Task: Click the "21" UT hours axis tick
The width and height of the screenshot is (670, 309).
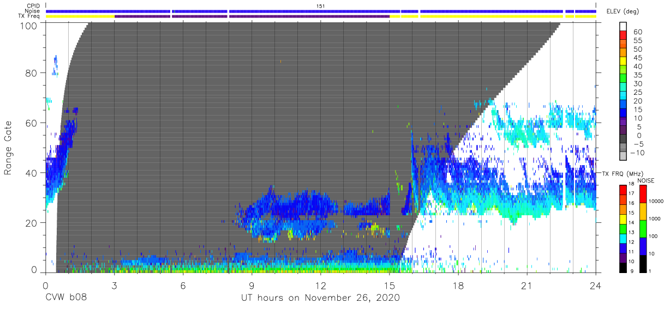Action: click(527, 286)
